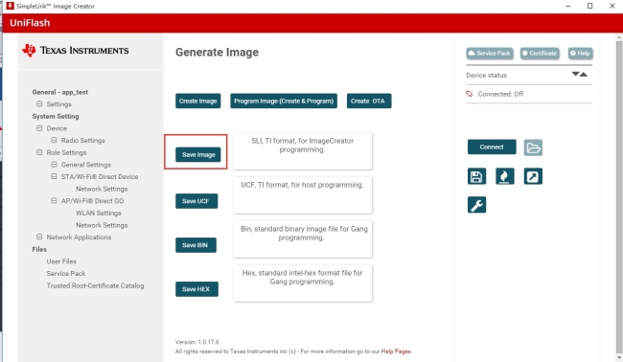
Task: Open the Service Pack cloud button
Action: click(x=490, y=54)
